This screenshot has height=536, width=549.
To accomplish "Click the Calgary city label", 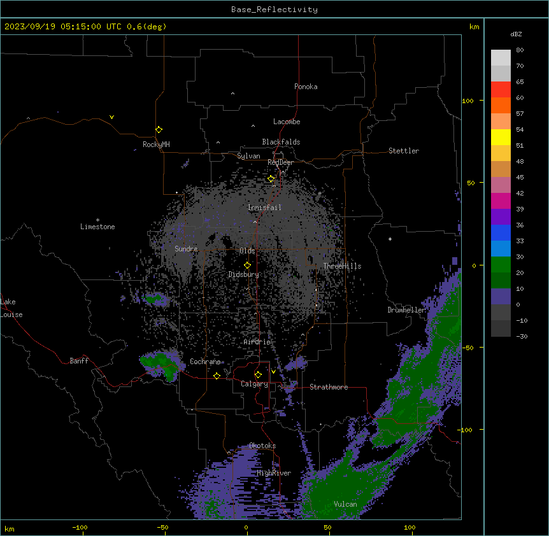I will 255,384.
